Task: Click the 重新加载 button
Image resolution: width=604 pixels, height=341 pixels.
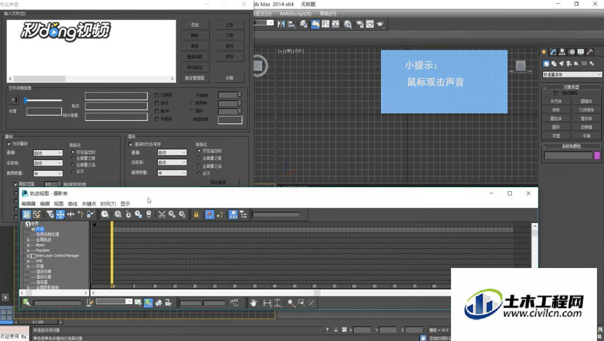Action: point(195,57)
